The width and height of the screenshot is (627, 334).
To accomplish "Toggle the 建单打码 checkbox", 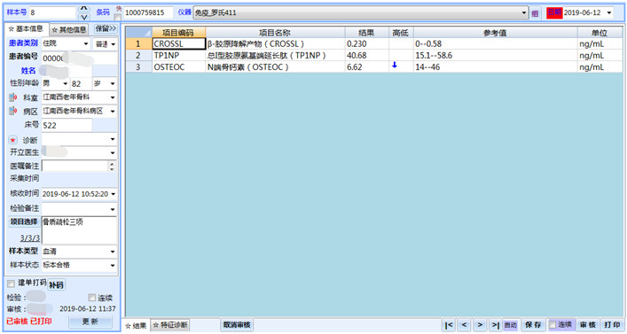I will (x=12, y=284).
